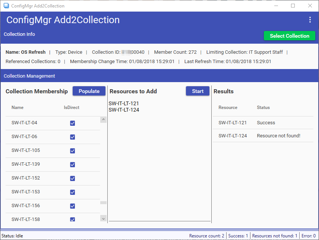Click the 'Resource not found!' status
The image size is (319, 240).
[x=278, y=136]
